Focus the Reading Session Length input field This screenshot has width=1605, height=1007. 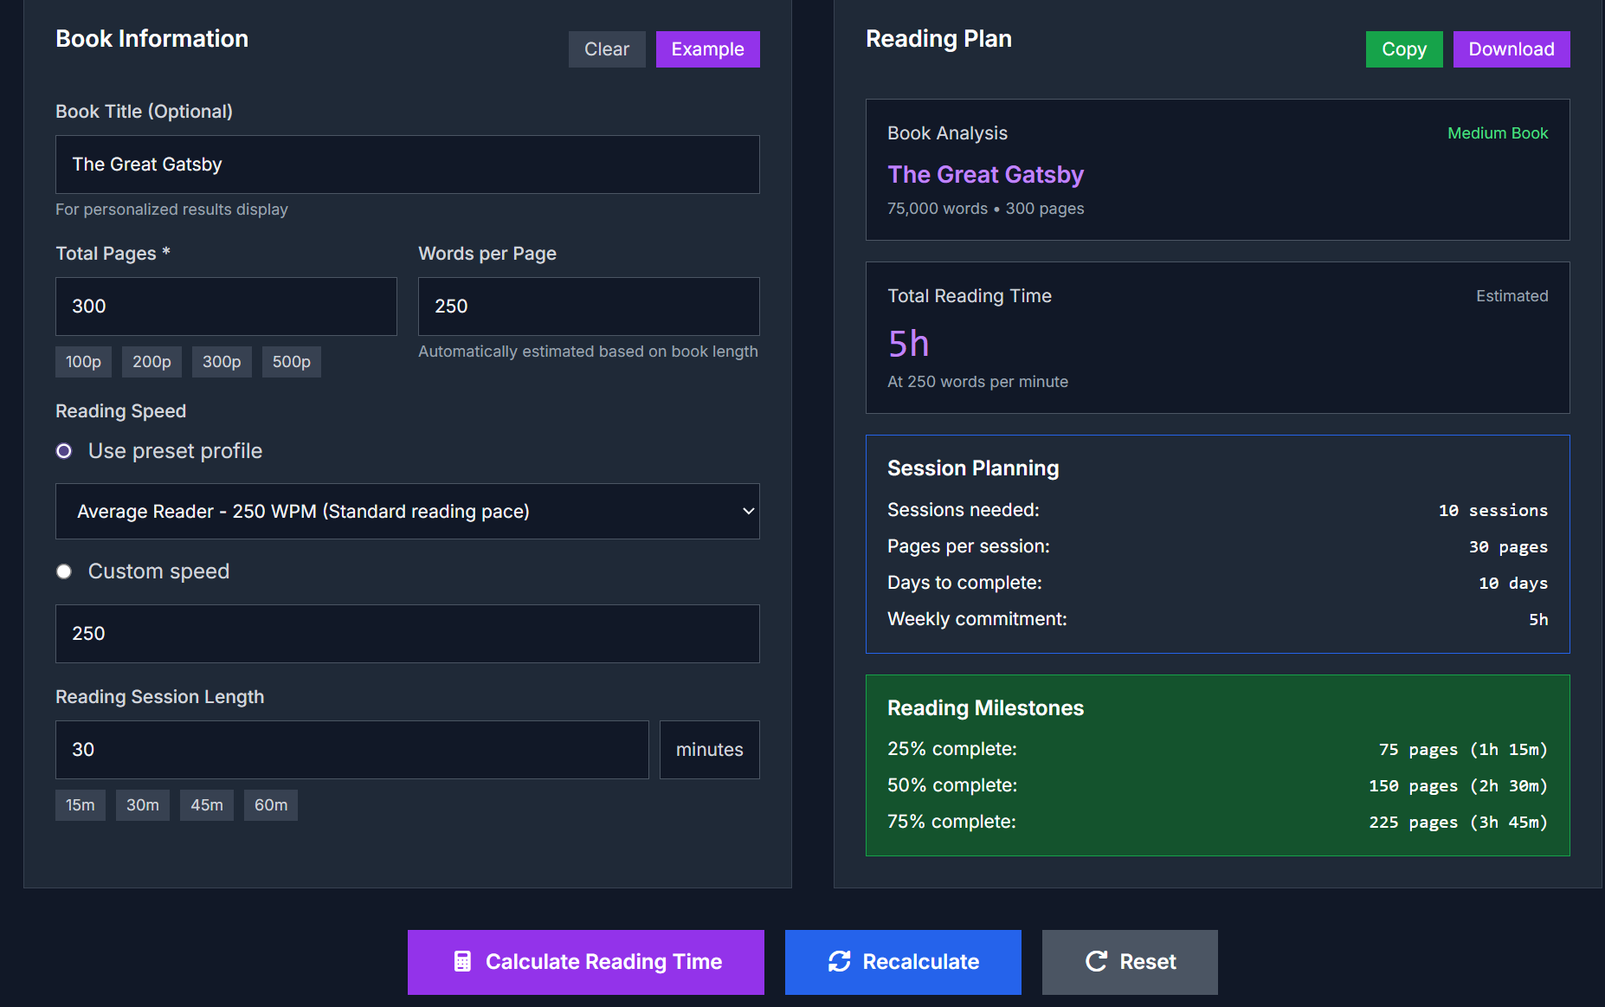[352, 750]
